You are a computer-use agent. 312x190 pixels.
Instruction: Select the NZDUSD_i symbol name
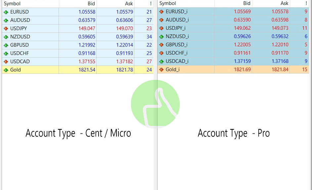tap(177, 36)
